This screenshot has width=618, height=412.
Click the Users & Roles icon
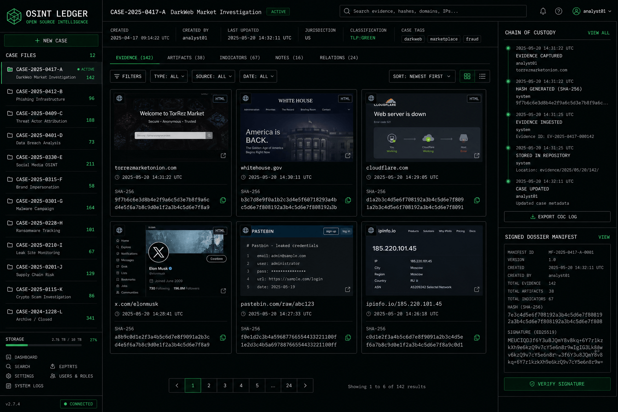pos(53,376)
